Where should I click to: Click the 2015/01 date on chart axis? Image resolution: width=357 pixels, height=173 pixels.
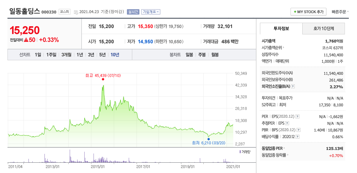coord(98,166)
